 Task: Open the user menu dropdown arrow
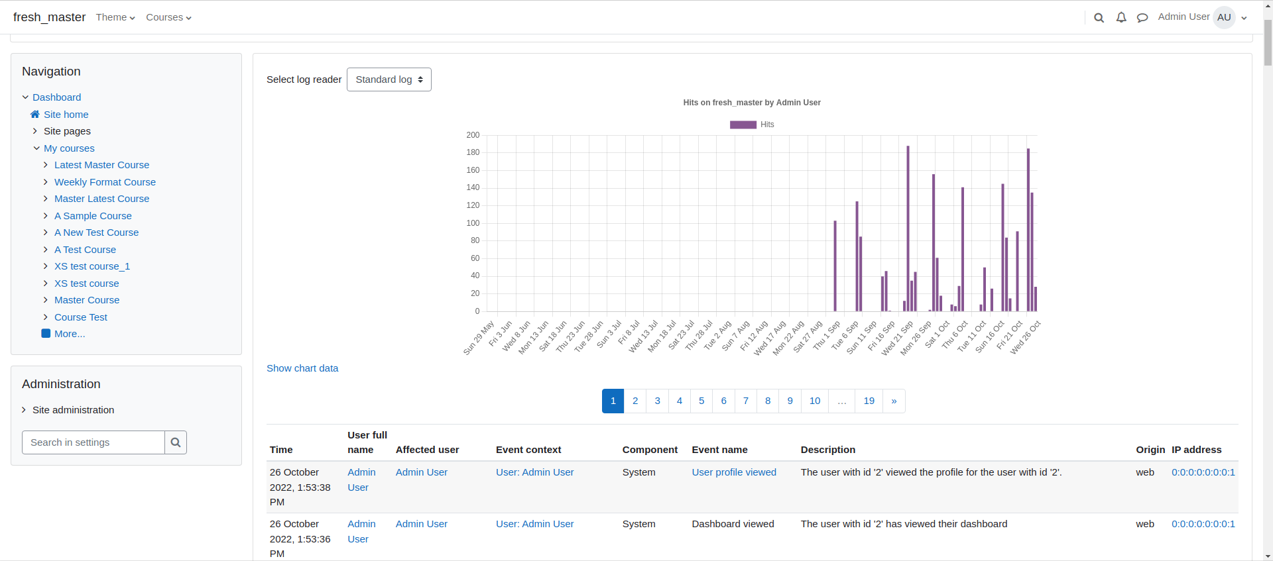(x=1244, y=18)
